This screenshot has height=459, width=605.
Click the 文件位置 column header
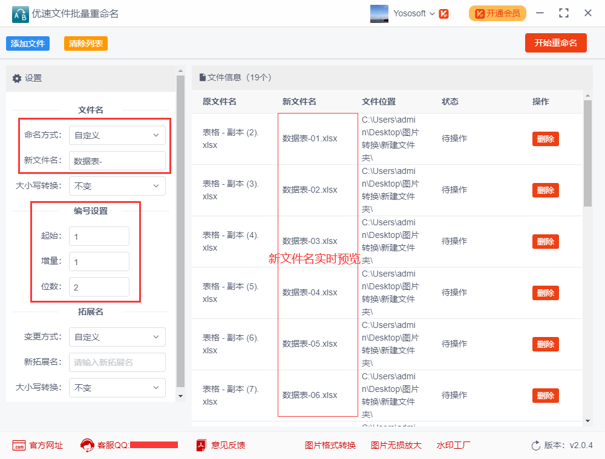[379, 101]
